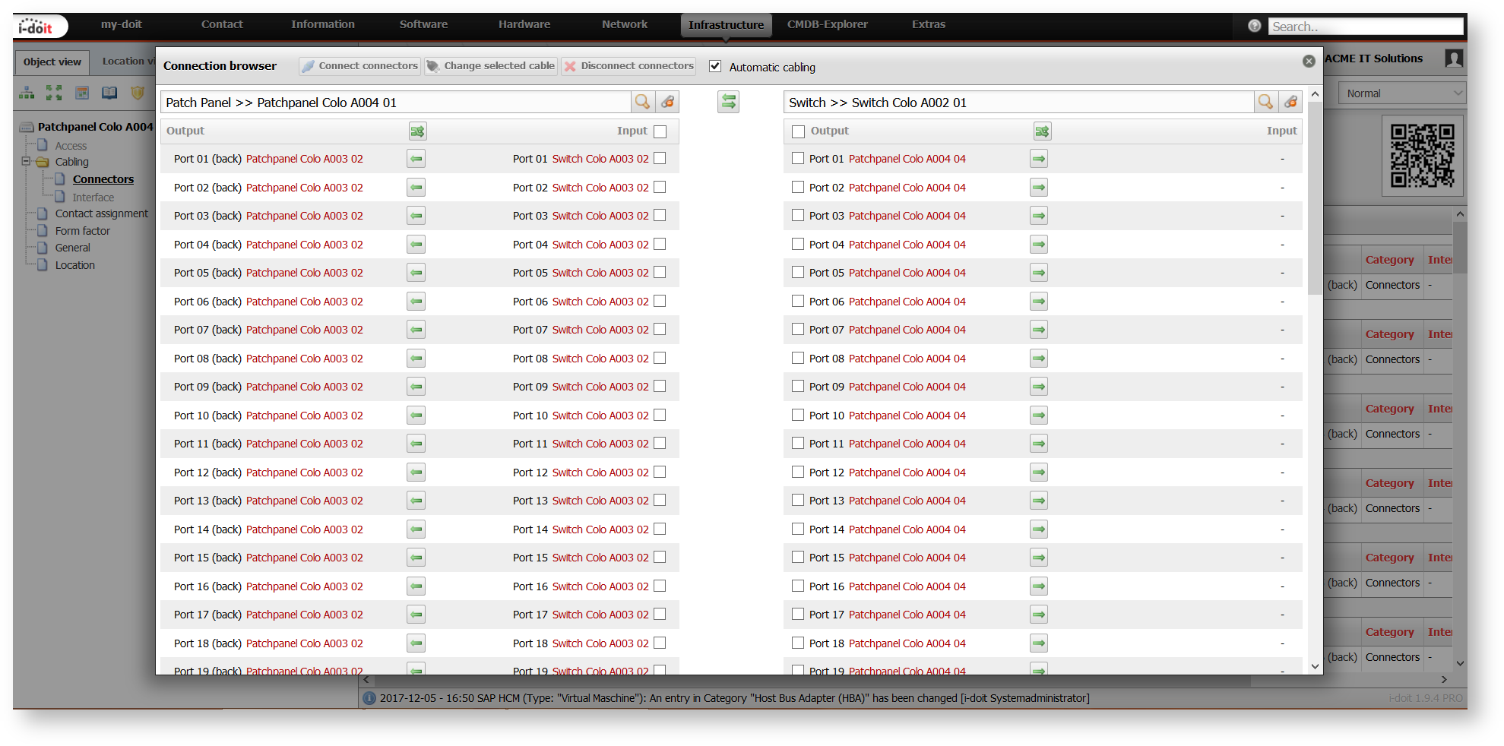Click shuffle icon in right Output header
The image size is (1504, 746).
(1042, 131)
